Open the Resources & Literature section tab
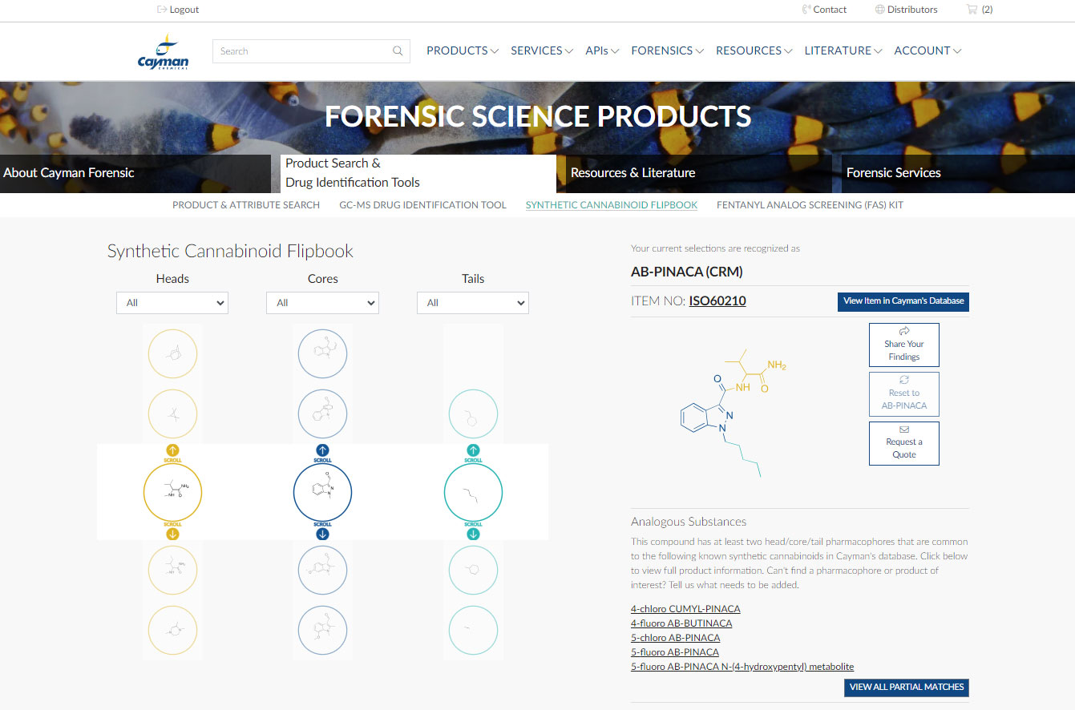This screenshot has height=710, width=1075. (x=694, y=173)
